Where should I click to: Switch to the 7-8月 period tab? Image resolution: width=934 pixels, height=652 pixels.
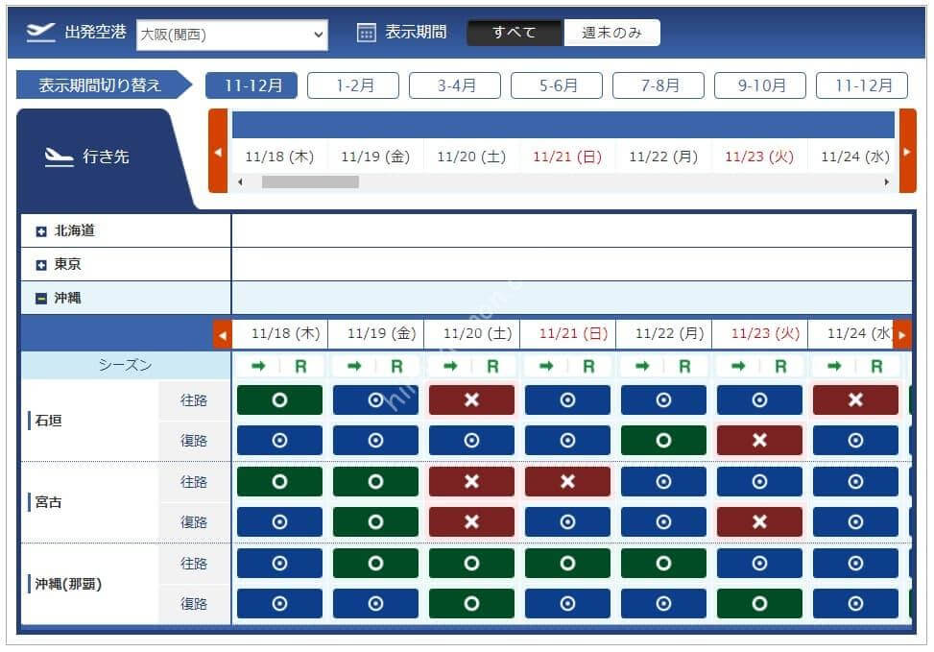659,85
